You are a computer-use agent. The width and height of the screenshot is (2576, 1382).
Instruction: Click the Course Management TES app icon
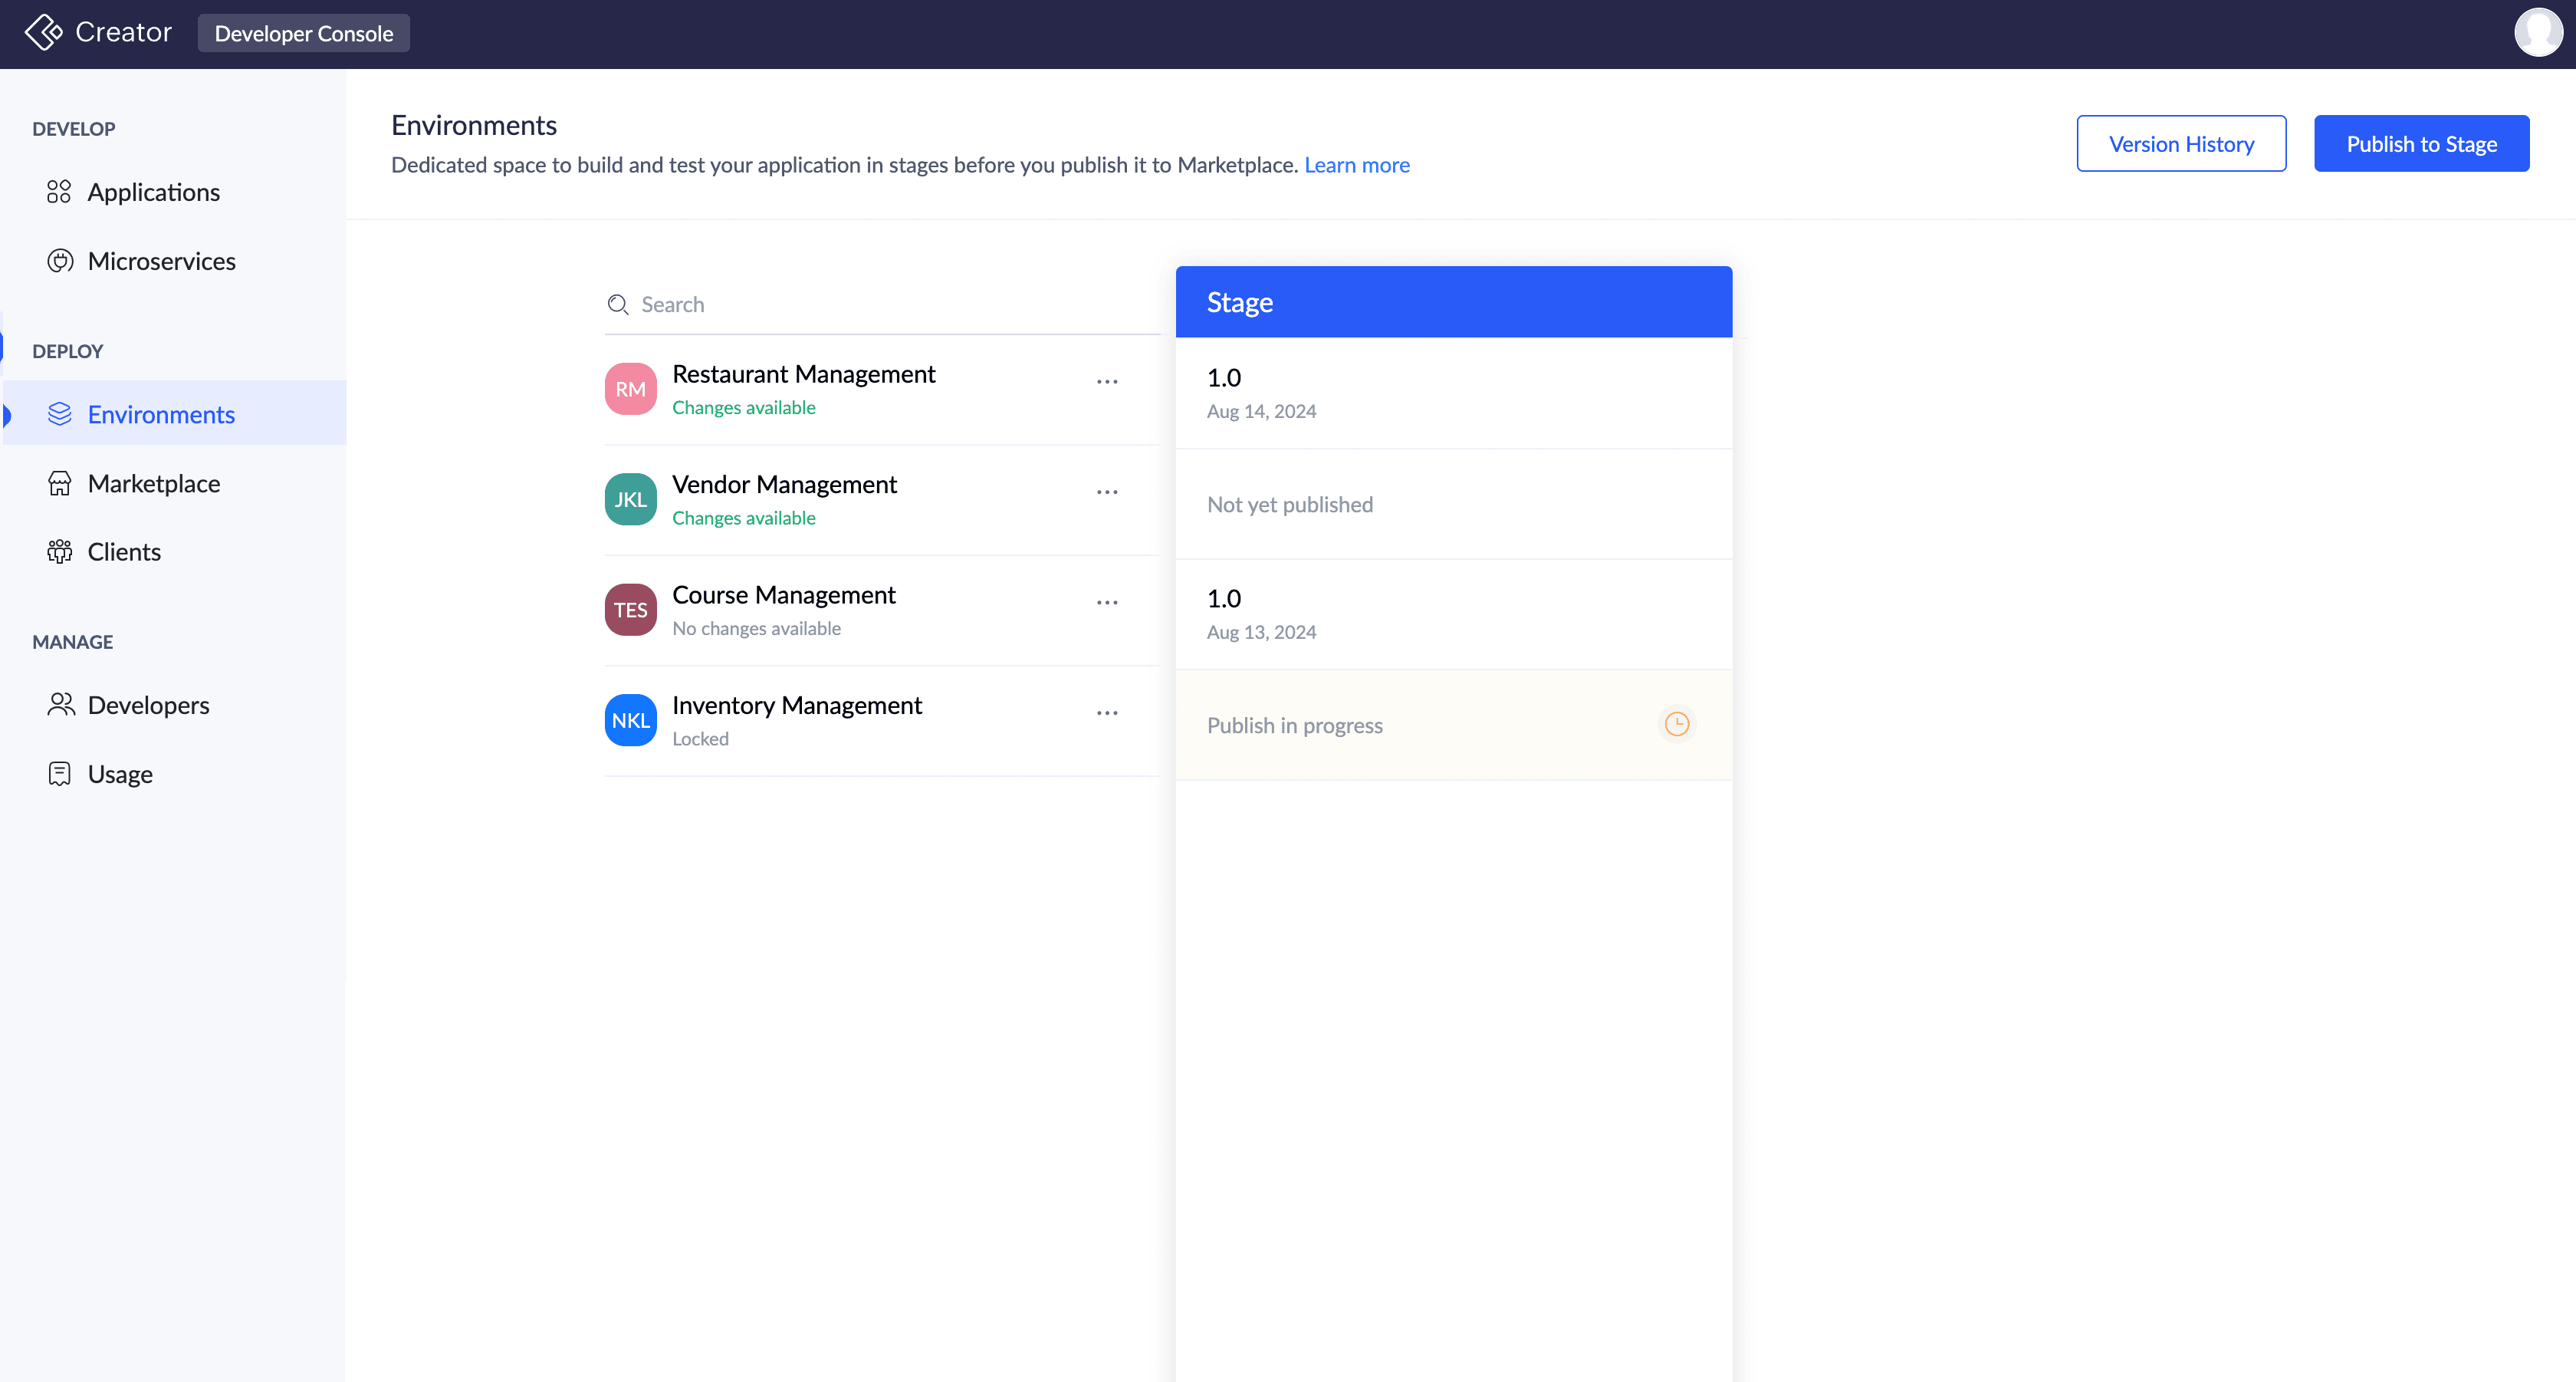pos(630,610)
